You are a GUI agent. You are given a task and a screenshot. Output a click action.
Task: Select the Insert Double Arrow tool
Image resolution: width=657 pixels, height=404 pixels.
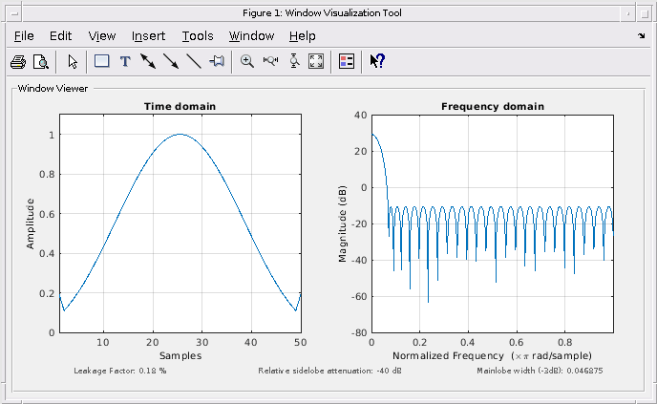(x=148, y=62)
